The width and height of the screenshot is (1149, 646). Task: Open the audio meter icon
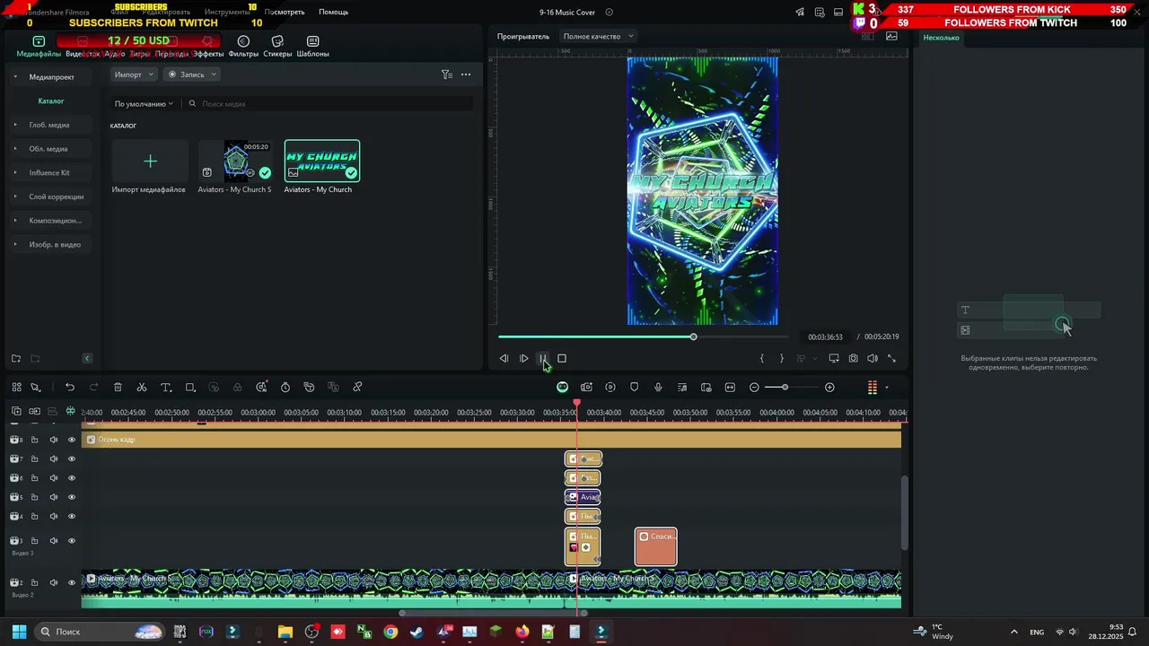coord(872,388)
